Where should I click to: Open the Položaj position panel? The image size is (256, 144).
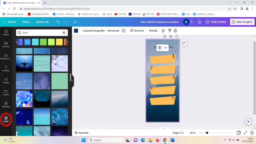point(153,30)
